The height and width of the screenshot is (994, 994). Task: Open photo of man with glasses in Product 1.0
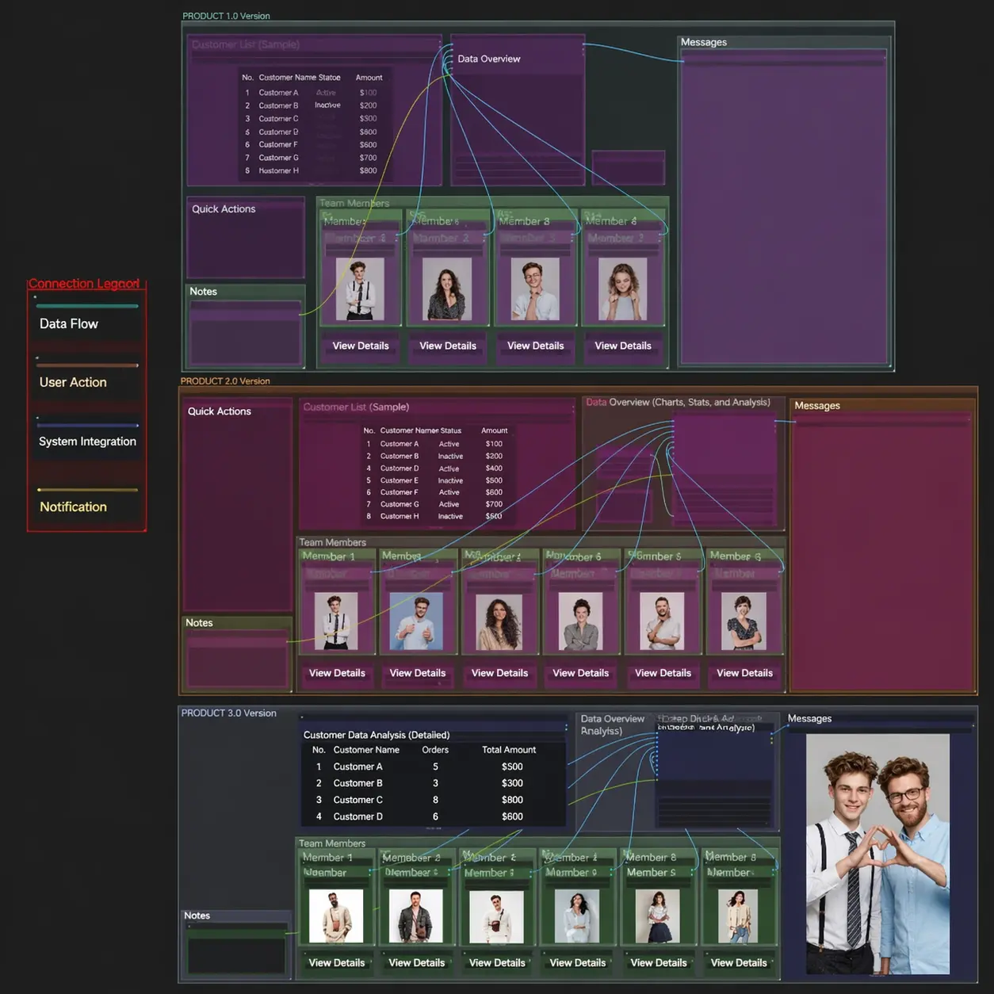(535, 290)
